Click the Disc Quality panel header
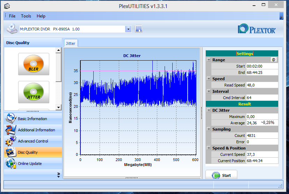The image size is (289, 194). pyautogui.click(x=33, y=43)
